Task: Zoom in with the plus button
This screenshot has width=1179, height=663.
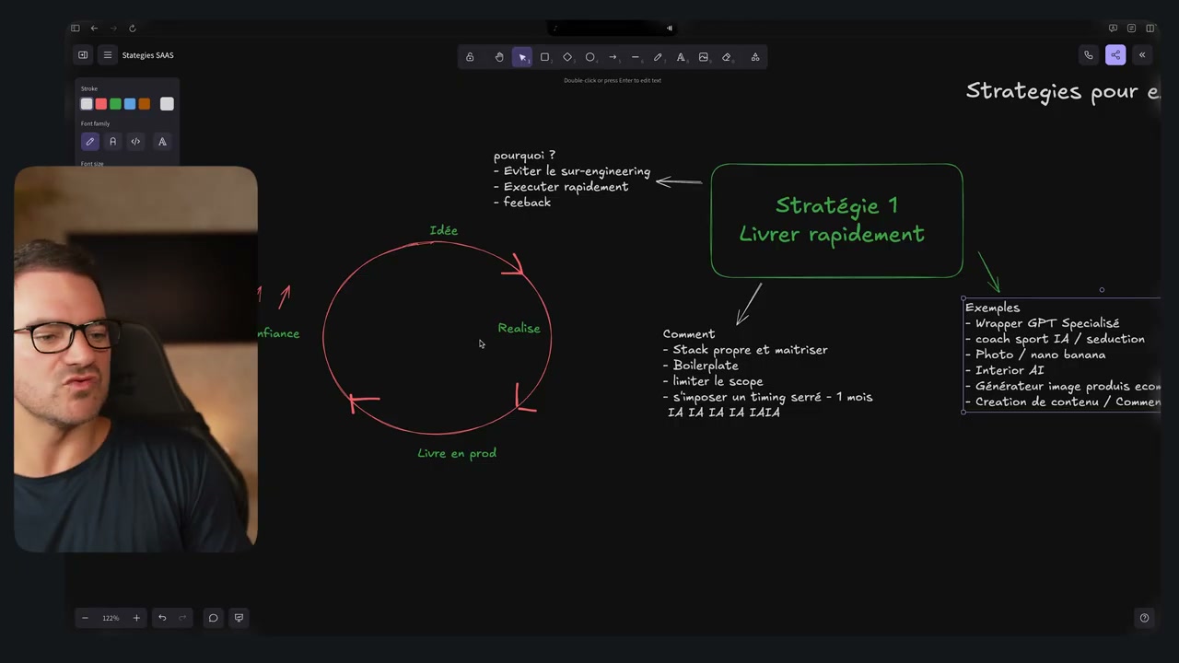Action: pyautogui.click(x=136, y=618)
